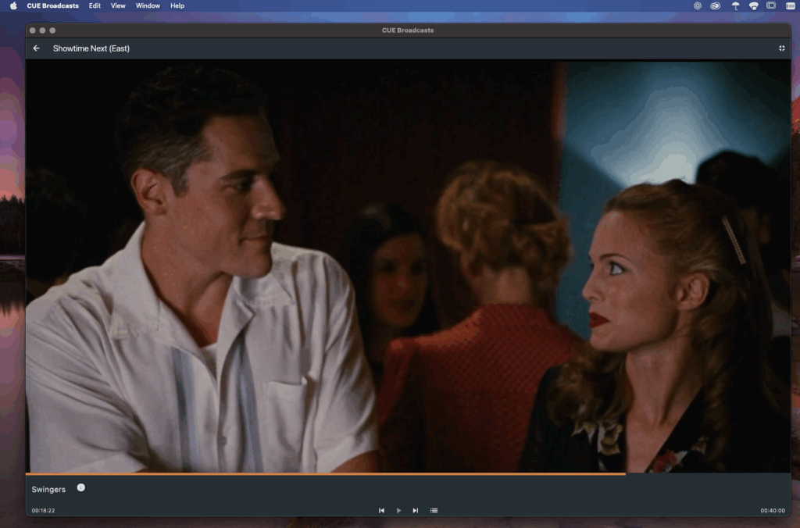
Task: Open the View menu
Action: pyautogui.click(x=117, y=5)
